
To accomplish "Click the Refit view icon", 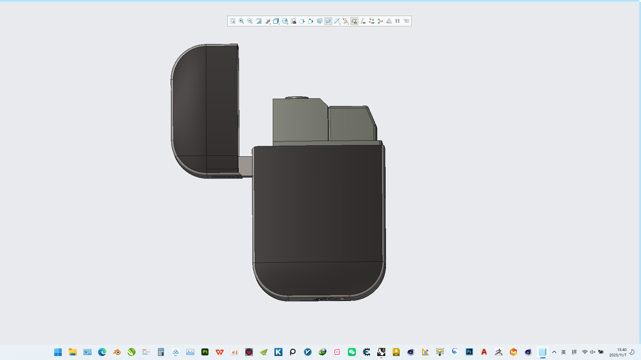I will coord(233,21).
